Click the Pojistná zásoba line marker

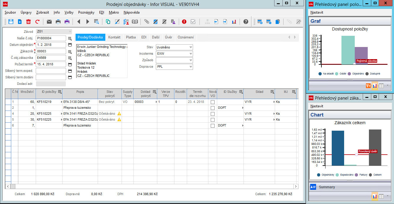[354, 64]
